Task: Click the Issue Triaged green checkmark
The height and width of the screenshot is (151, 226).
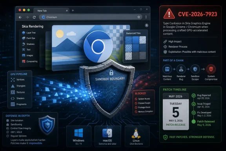Action: pos(193,104)
